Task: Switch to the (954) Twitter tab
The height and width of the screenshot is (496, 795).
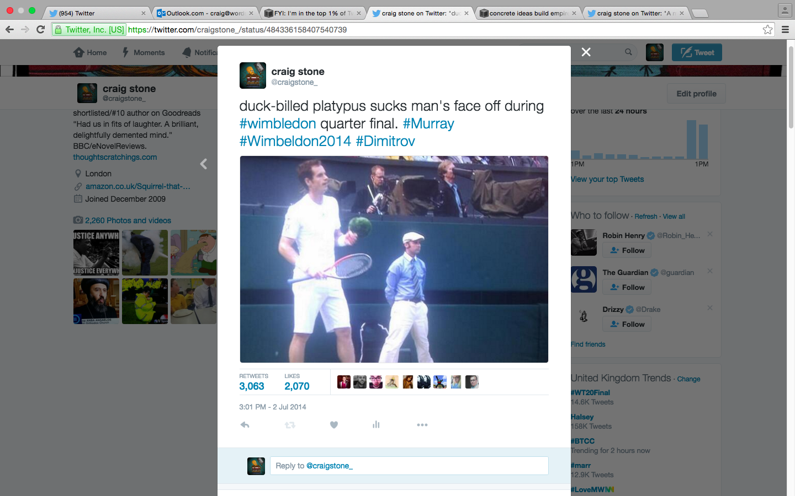Action: pos(97,13)
